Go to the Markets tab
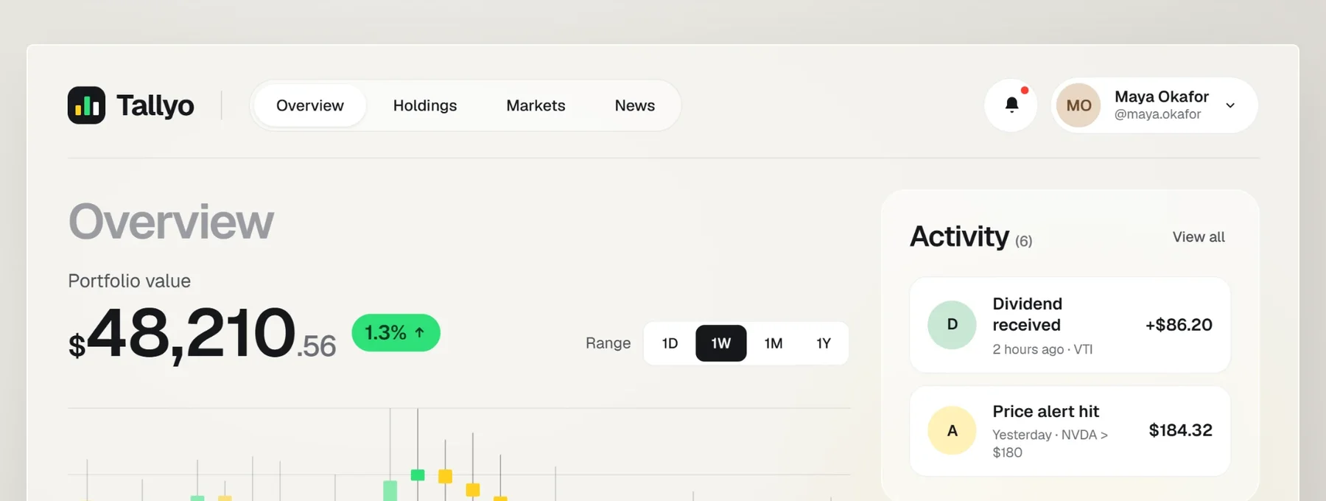The width and height of the screenshot is (1326, 501). (x=536, y=105)
